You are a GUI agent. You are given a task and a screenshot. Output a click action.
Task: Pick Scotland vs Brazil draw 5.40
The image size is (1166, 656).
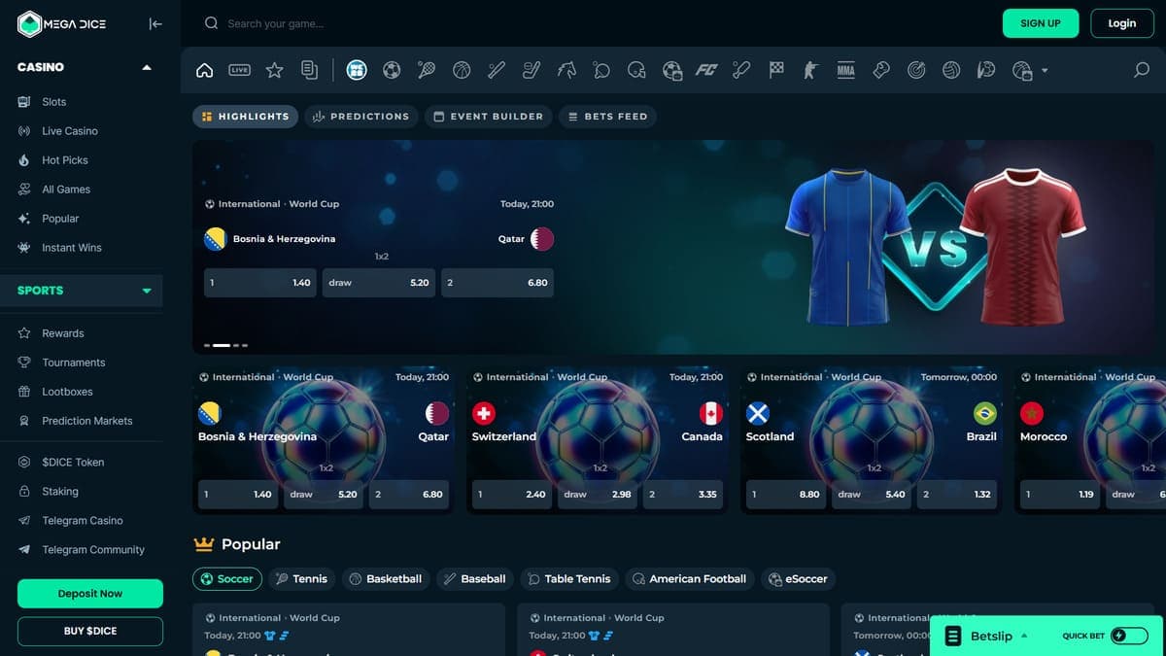click(872, 494)
